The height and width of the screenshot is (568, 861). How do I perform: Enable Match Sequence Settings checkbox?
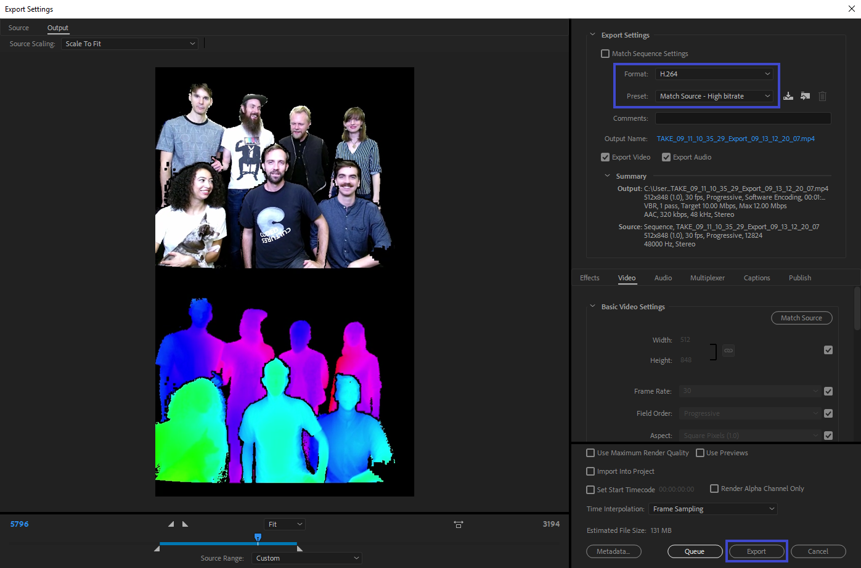click(605, 54)
